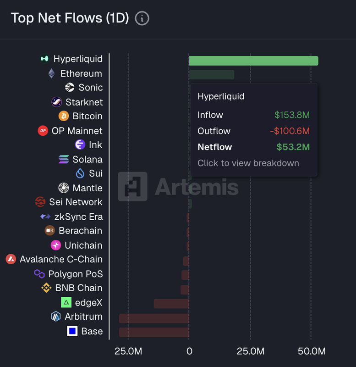356x367 pixels.
Task: Click the edgeX green logo icon
Action: point(66,302)
